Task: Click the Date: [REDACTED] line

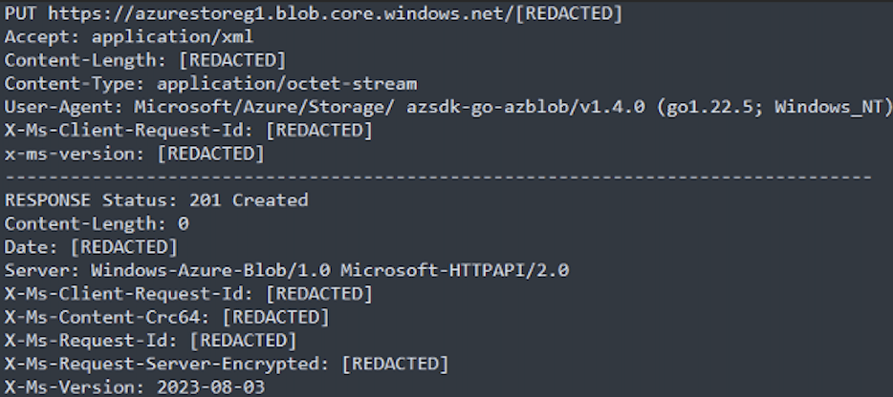Action: tap(91, 247)
